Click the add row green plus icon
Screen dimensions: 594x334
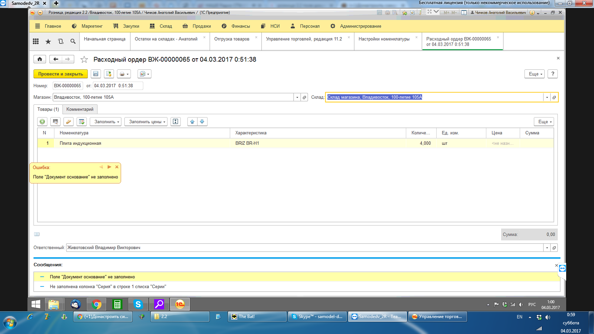click(42, 122)
